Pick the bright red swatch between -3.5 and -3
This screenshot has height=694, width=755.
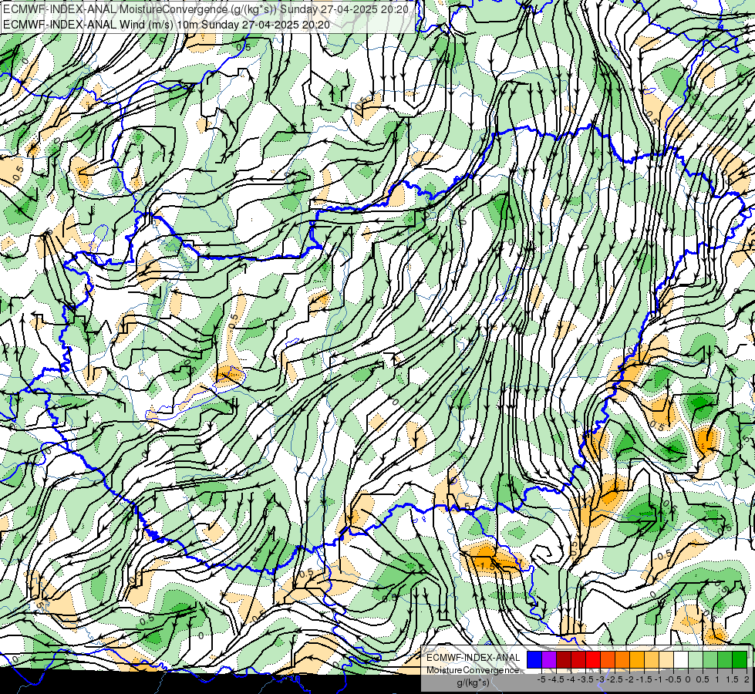[x=593, y=660]
